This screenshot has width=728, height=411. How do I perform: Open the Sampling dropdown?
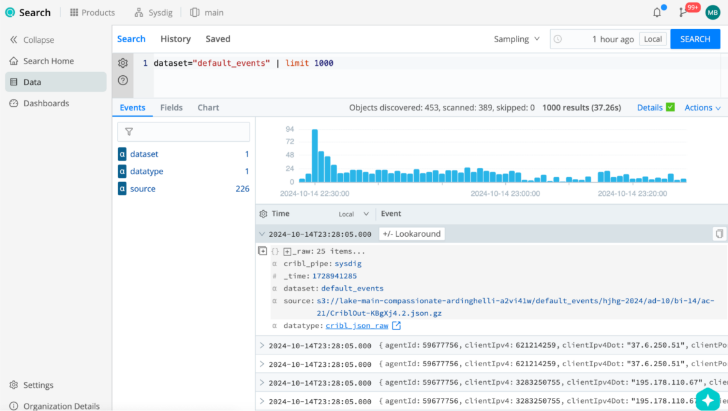coord(516,39)
